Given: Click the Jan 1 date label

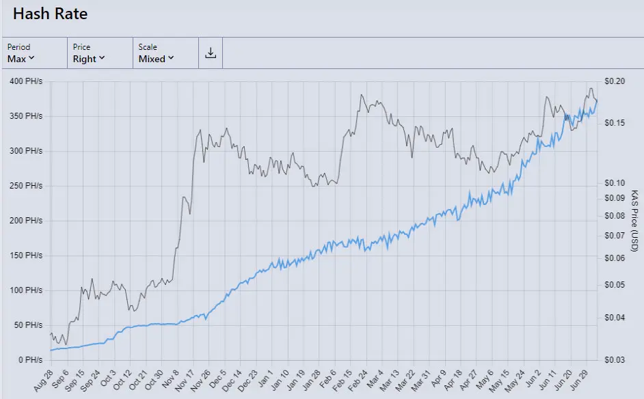Looking at the screenshot, I should coord(266,378).
